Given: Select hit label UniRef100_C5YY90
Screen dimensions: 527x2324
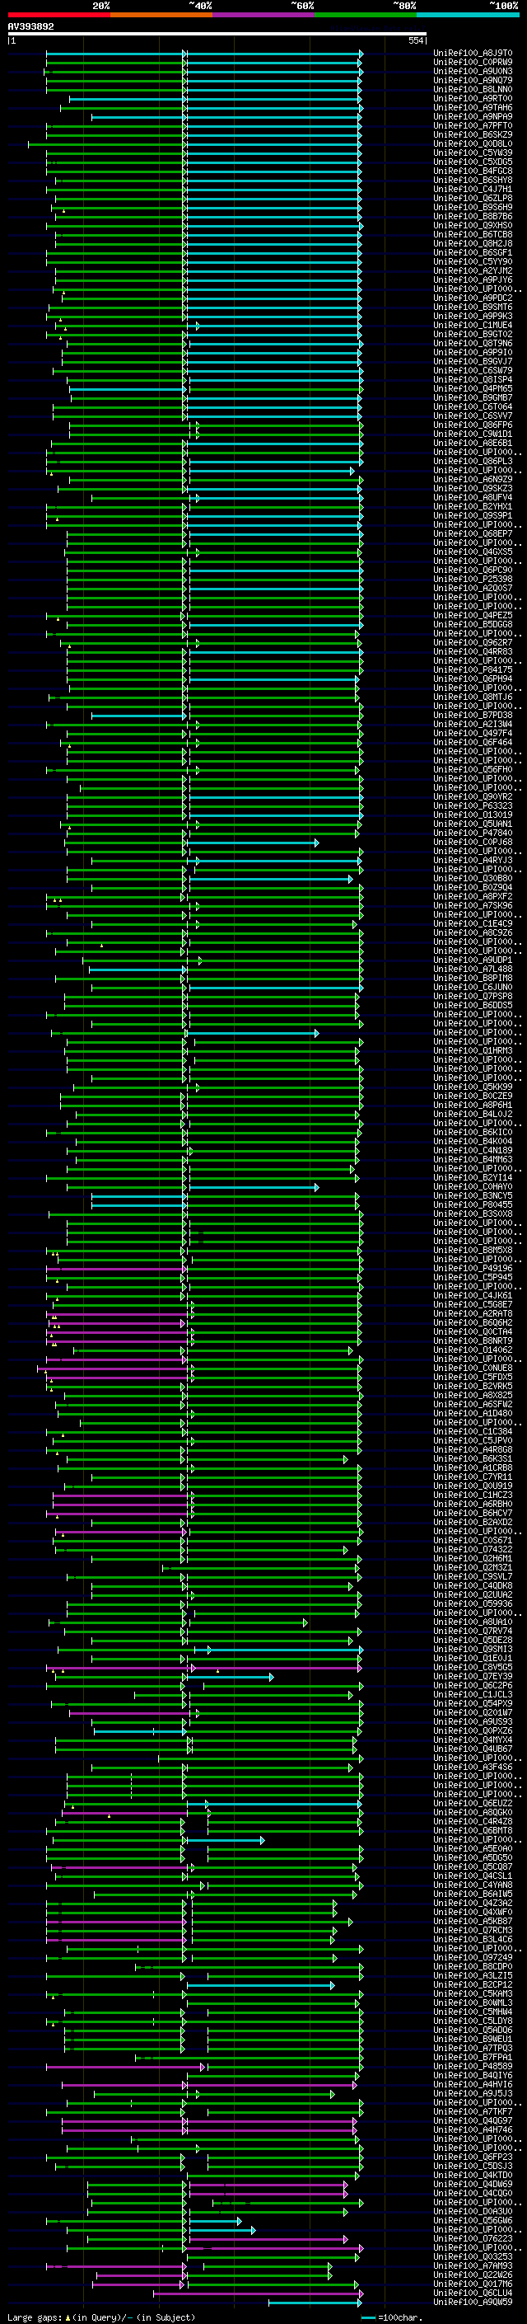Looking at the screenshot, I should (x=473, y=261).
